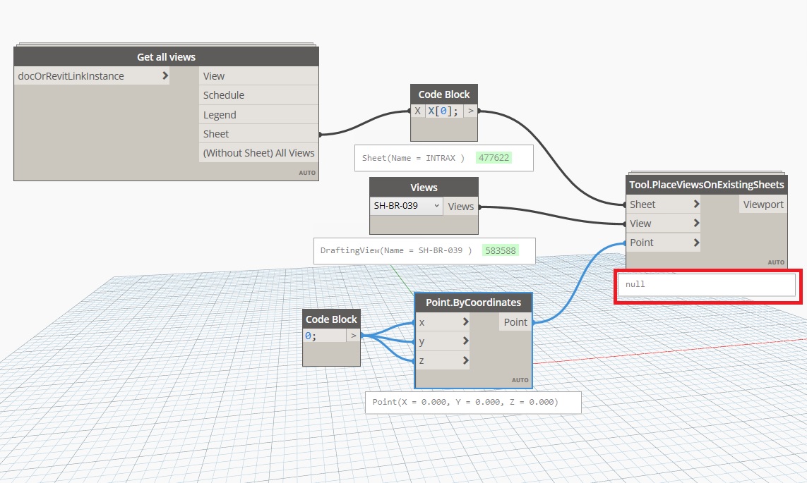Toggle the AUTO indicator on Get all views node
Image resolution: width=807 pixels, height=483 pixels.
308,172
